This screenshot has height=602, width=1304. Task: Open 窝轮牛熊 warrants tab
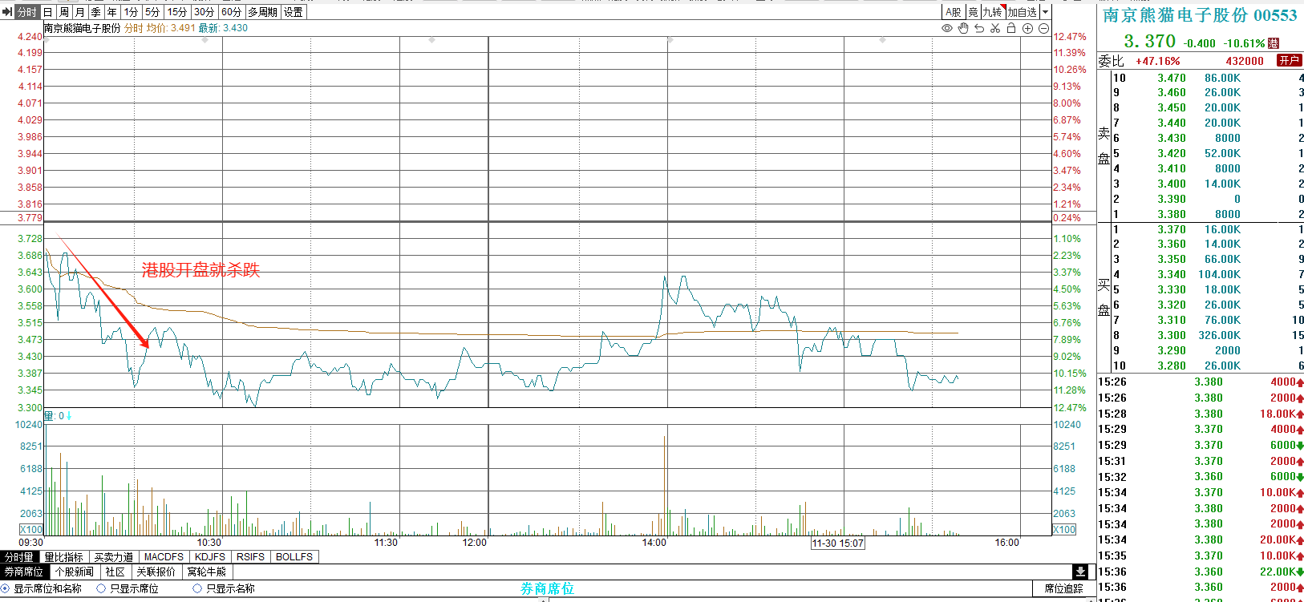click(207, 572)
